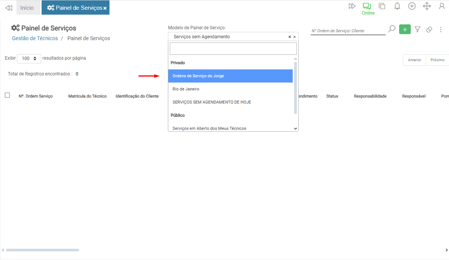The image size is (449, 260).
Task: Open the Online chat icon
Action: tap(367, 6)
